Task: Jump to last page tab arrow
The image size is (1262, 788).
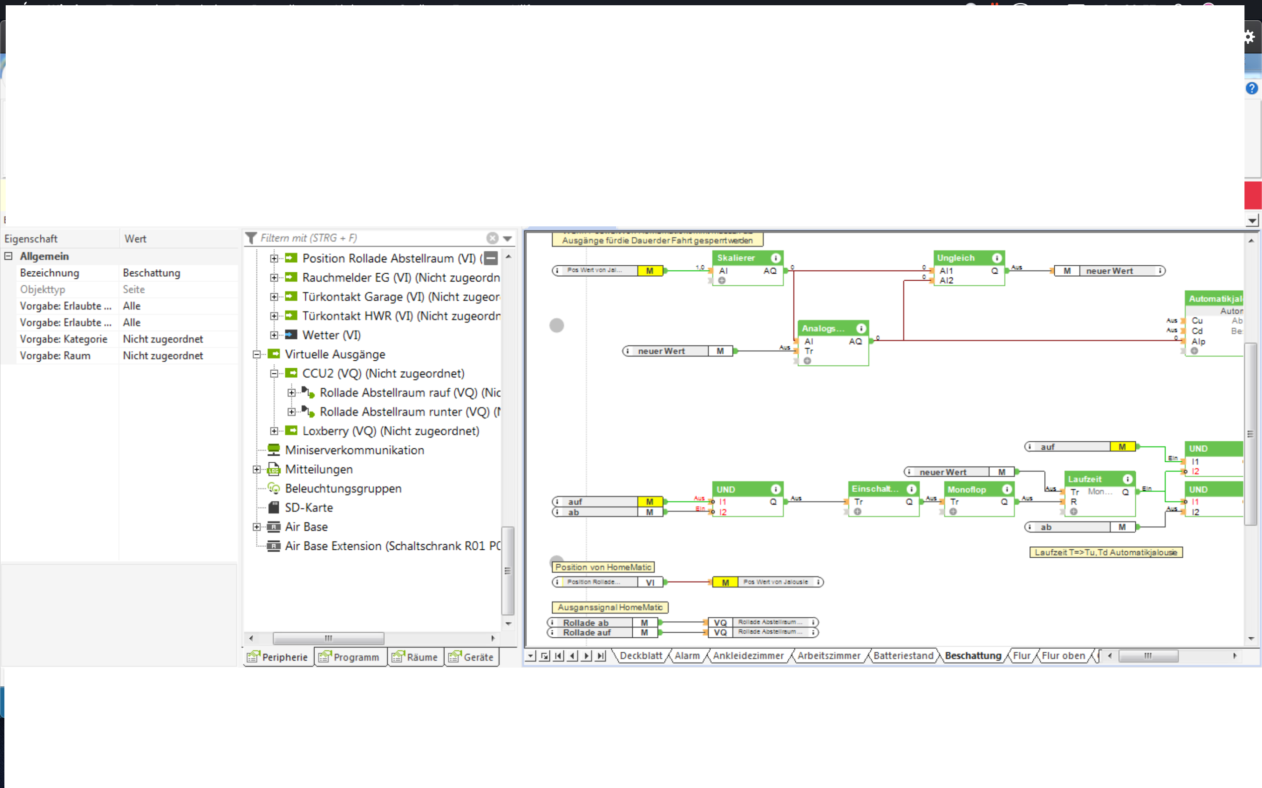Action: point(601,656)
